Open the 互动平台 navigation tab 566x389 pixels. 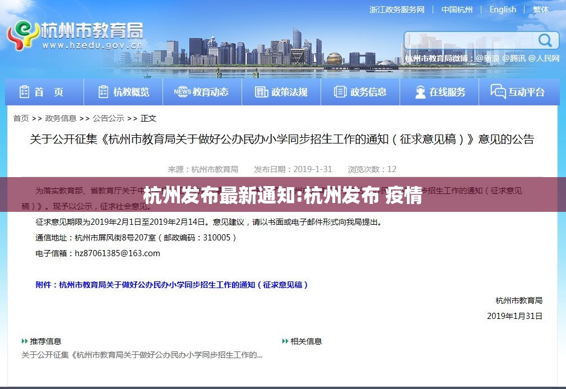519,92
